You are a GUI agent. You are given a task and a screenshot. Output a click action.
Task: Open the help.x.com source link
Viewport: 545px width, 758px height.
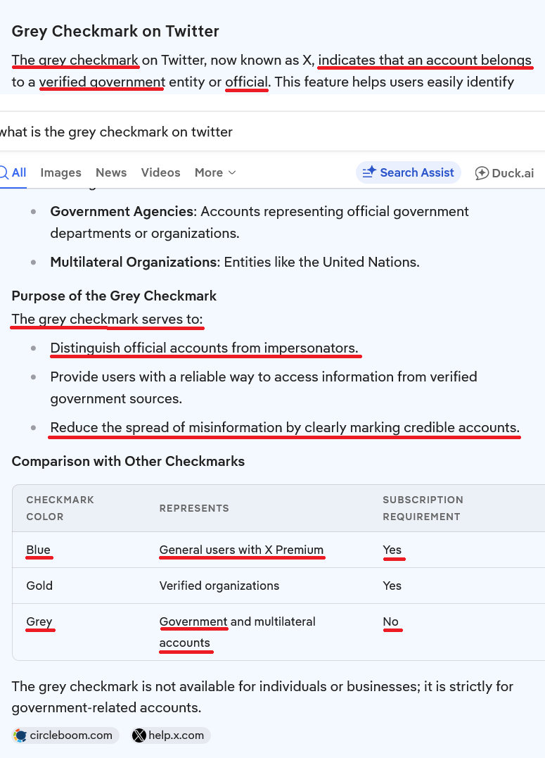point(171,735)
